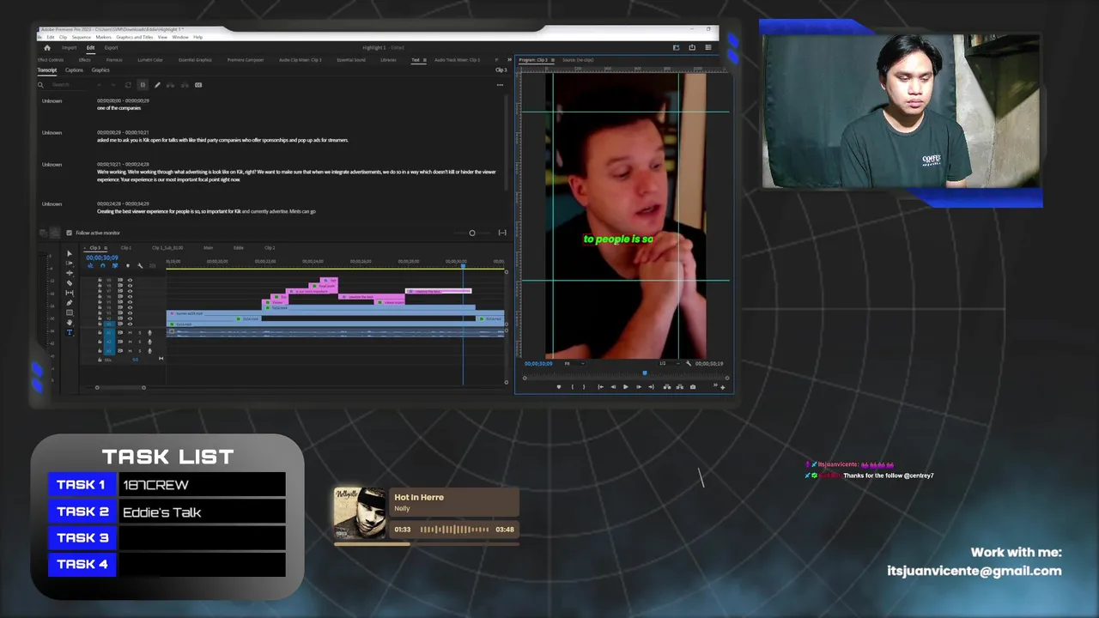This screenshot has width=1099, height=618.
Task: Open the Graphics and Titles menu
Action: (135, 37)
